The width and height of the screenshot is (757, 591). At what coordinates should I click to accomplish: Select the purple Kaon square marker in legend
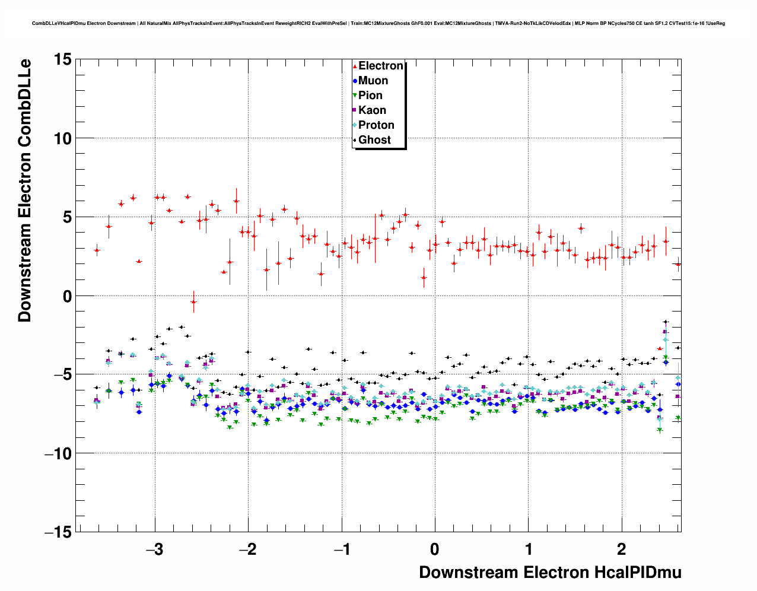point(355,110)
